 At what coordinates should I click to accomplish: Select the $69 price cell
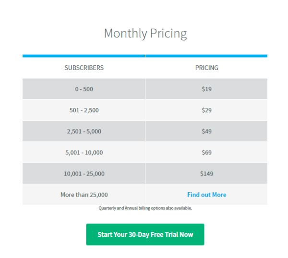206,152
